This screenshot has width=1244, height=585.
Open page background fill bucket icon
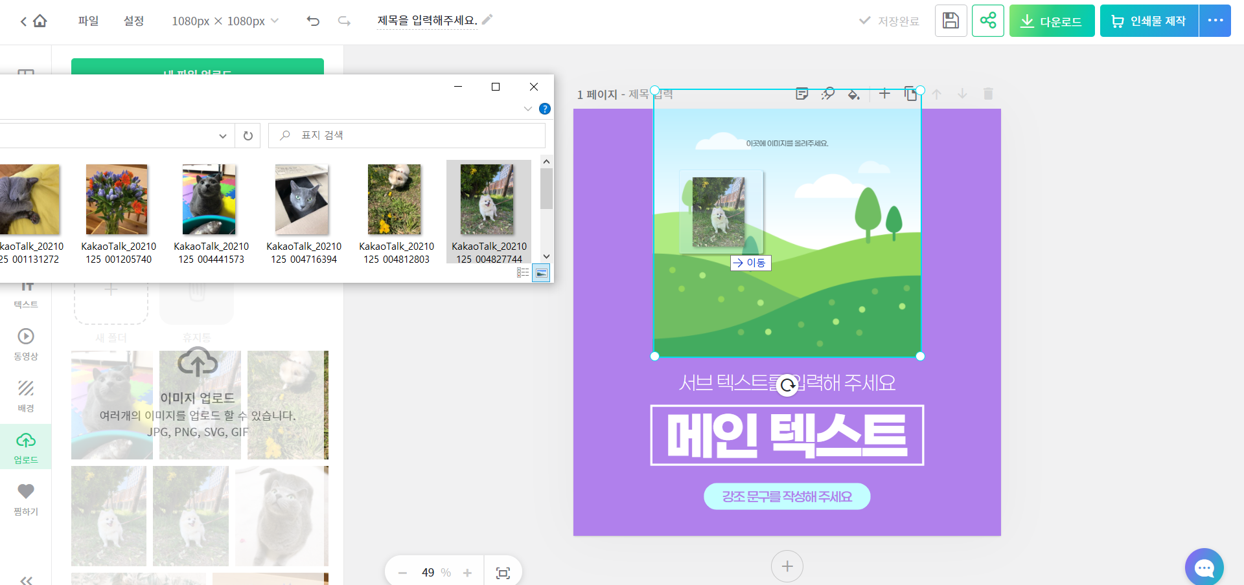[853, 94]
